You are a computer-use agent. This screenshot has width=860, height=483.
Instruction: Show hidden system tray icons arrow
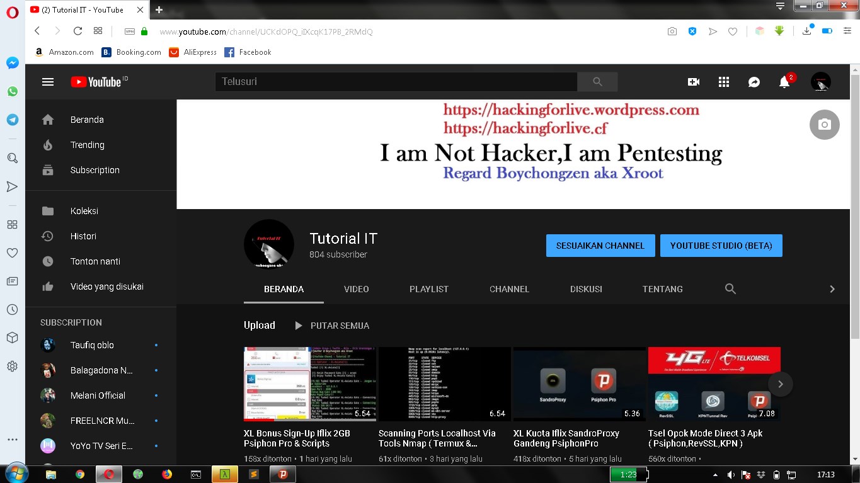[x=715, y=475]
